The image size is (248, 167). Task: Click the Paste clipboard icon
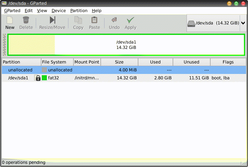[x=94, y=20]
